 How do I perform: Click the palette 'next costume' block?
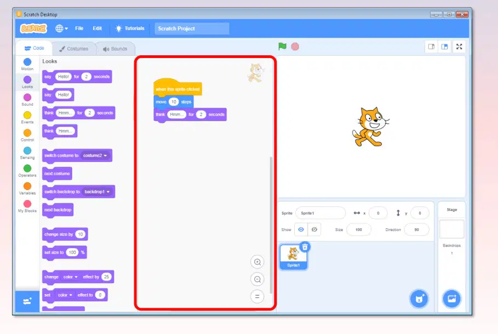[x=57, y=174]
